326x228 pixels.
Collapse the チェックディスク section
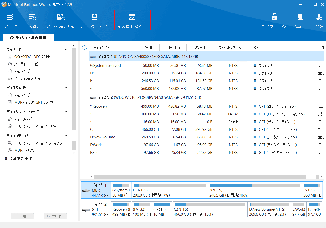(66, 136)
